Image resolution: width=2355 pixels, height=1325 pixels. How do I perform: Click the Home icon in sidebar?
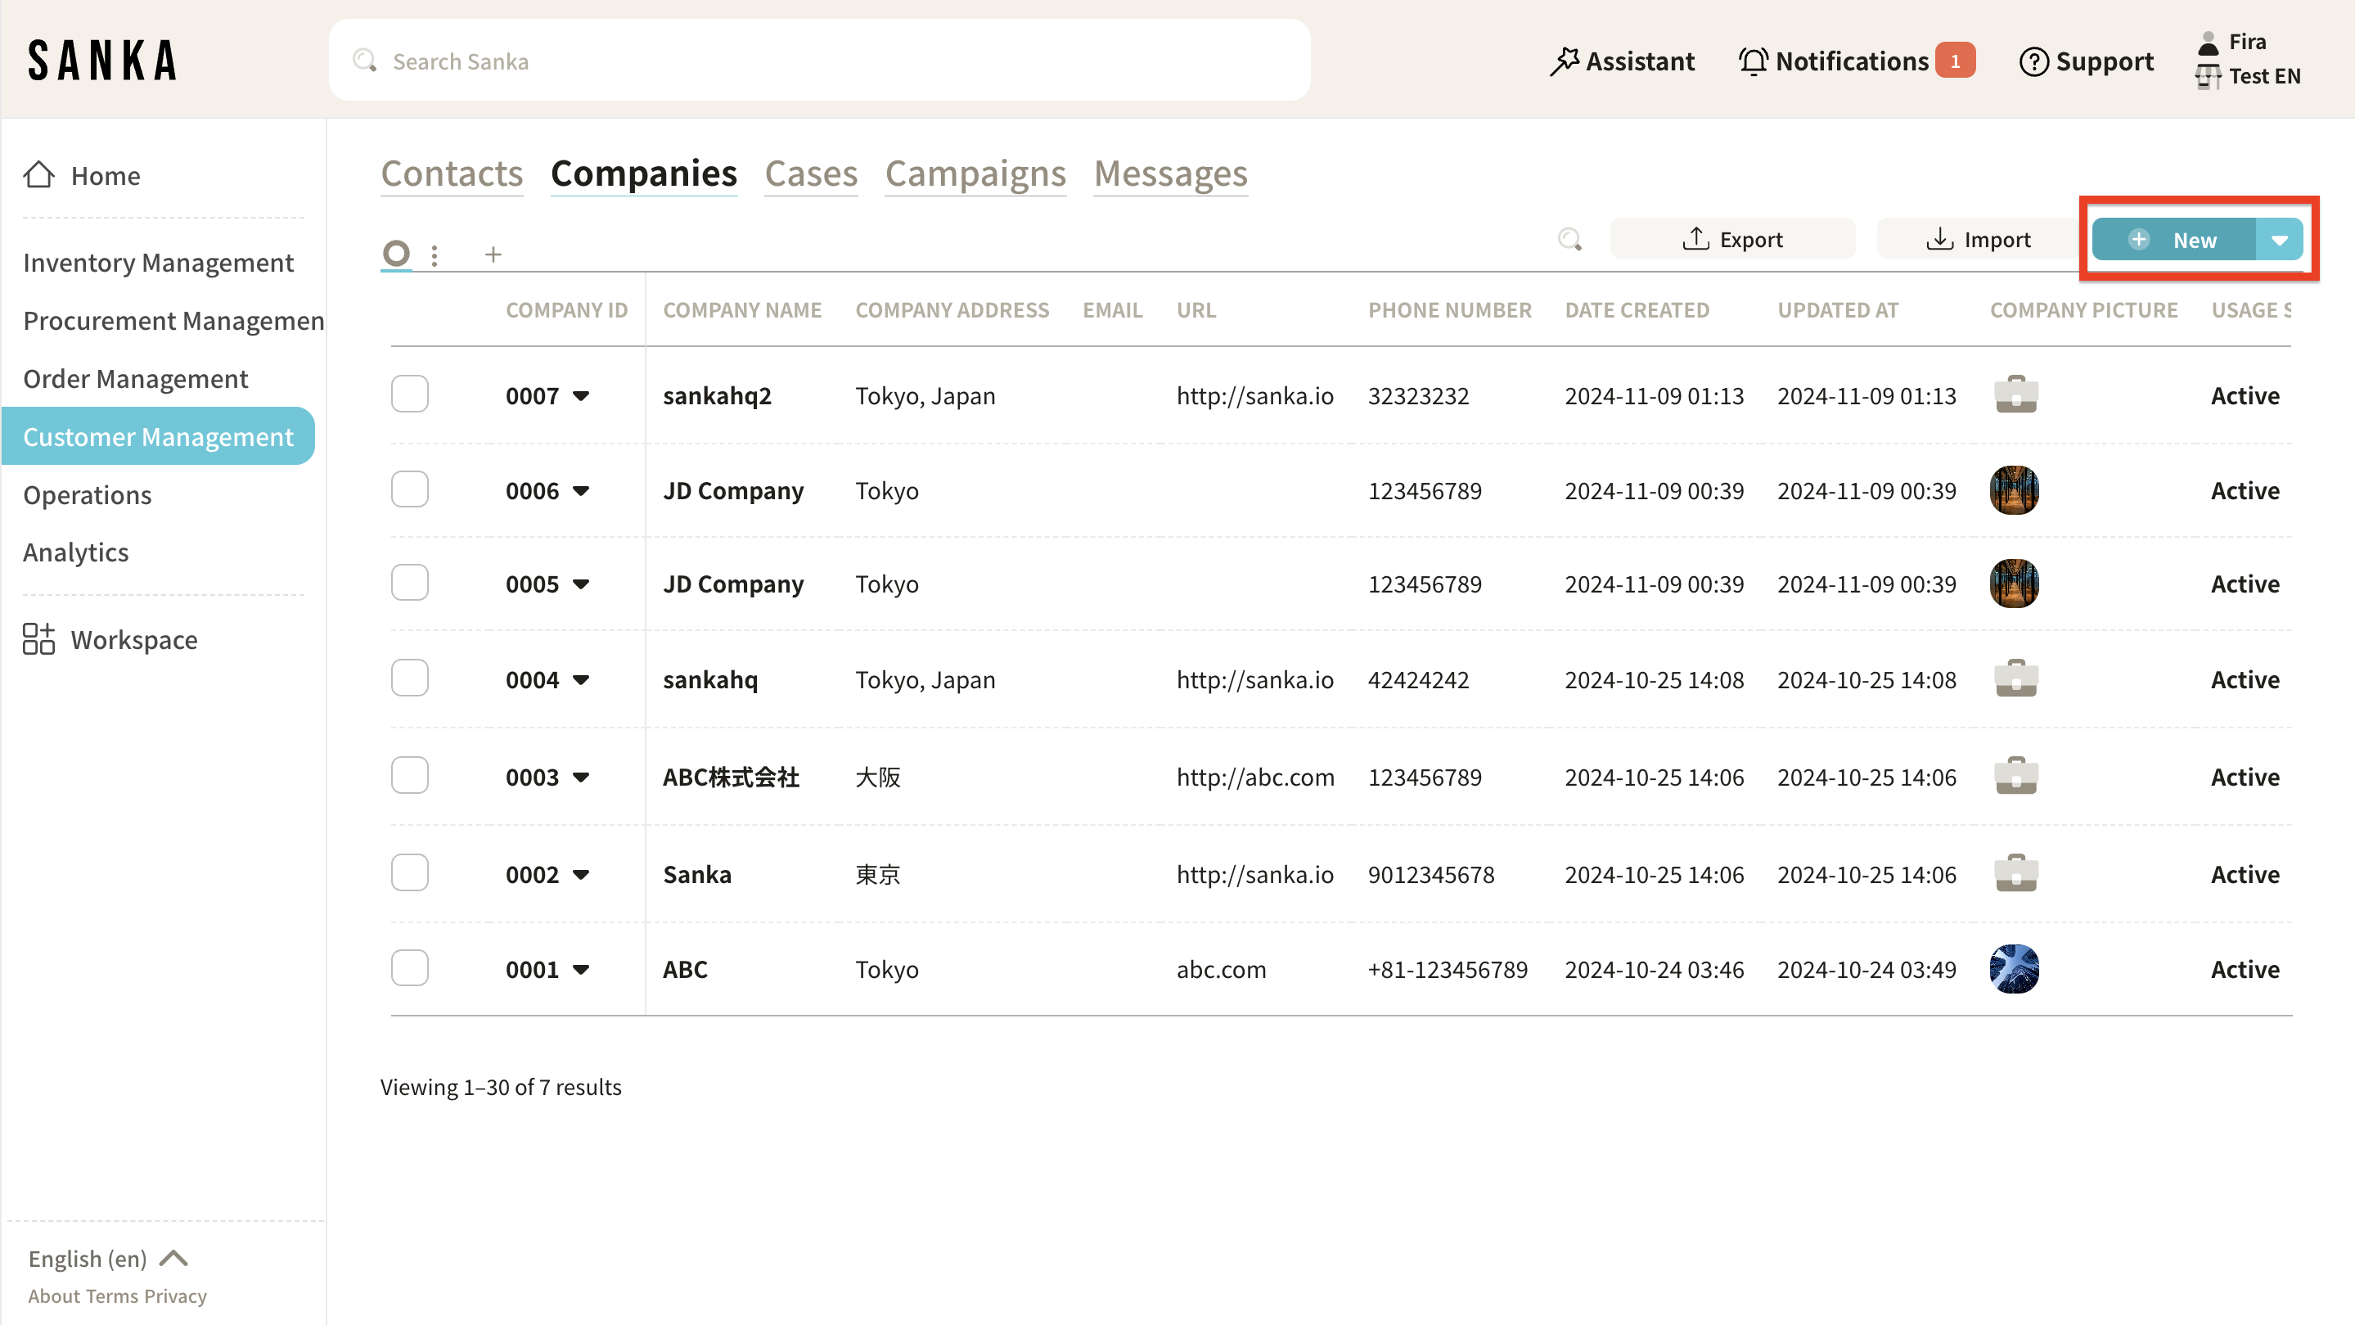38,174
